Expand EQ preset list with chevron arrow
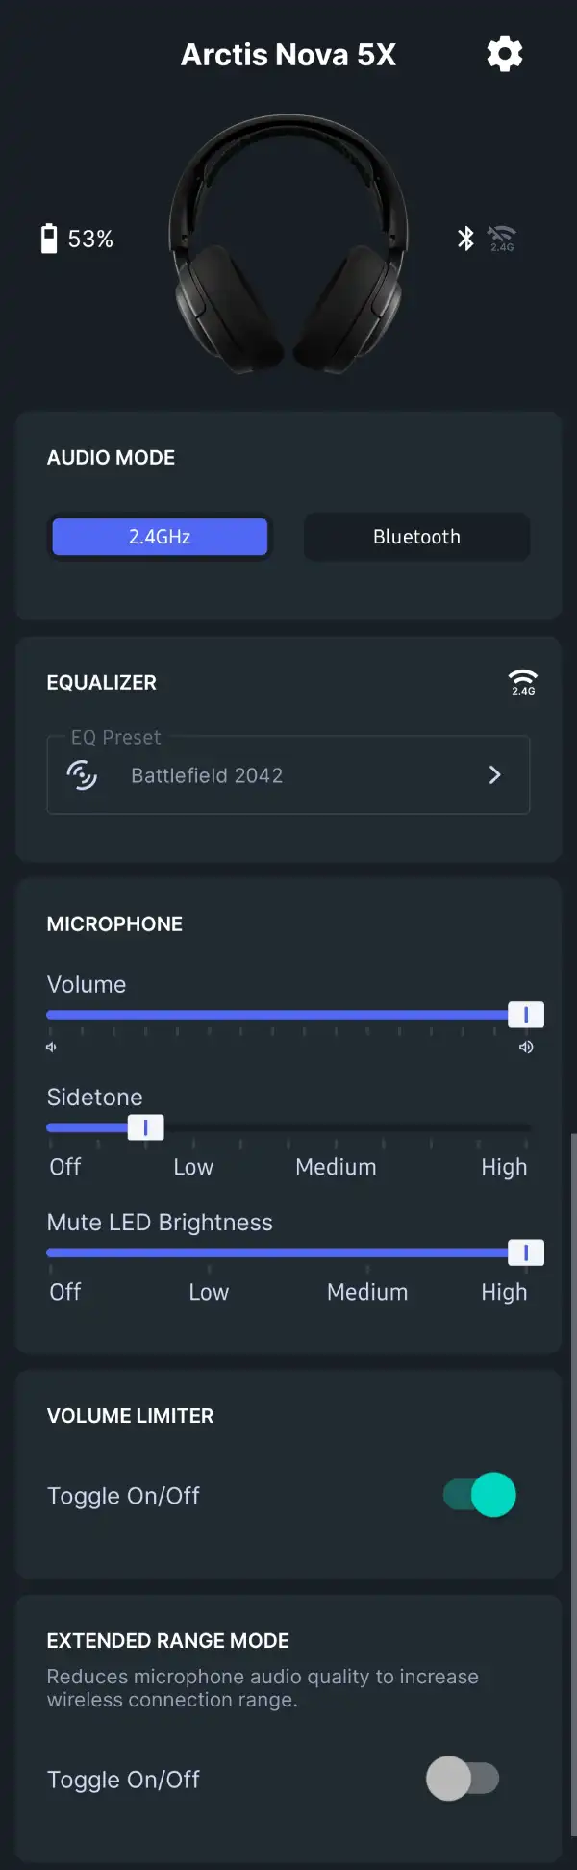577x1870 pixels. [494, 774]
